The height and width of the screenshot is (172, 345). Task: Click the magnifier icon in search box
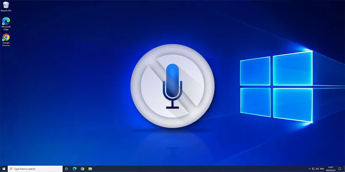point(11,169)
